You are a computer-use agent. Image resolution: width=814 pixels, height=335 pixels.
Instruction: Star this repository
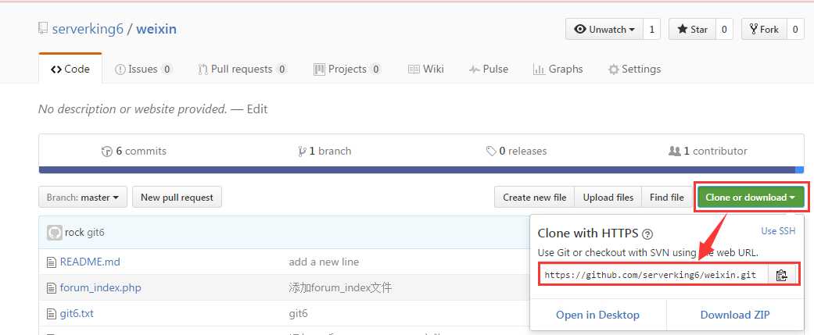[x=693, y=30]
